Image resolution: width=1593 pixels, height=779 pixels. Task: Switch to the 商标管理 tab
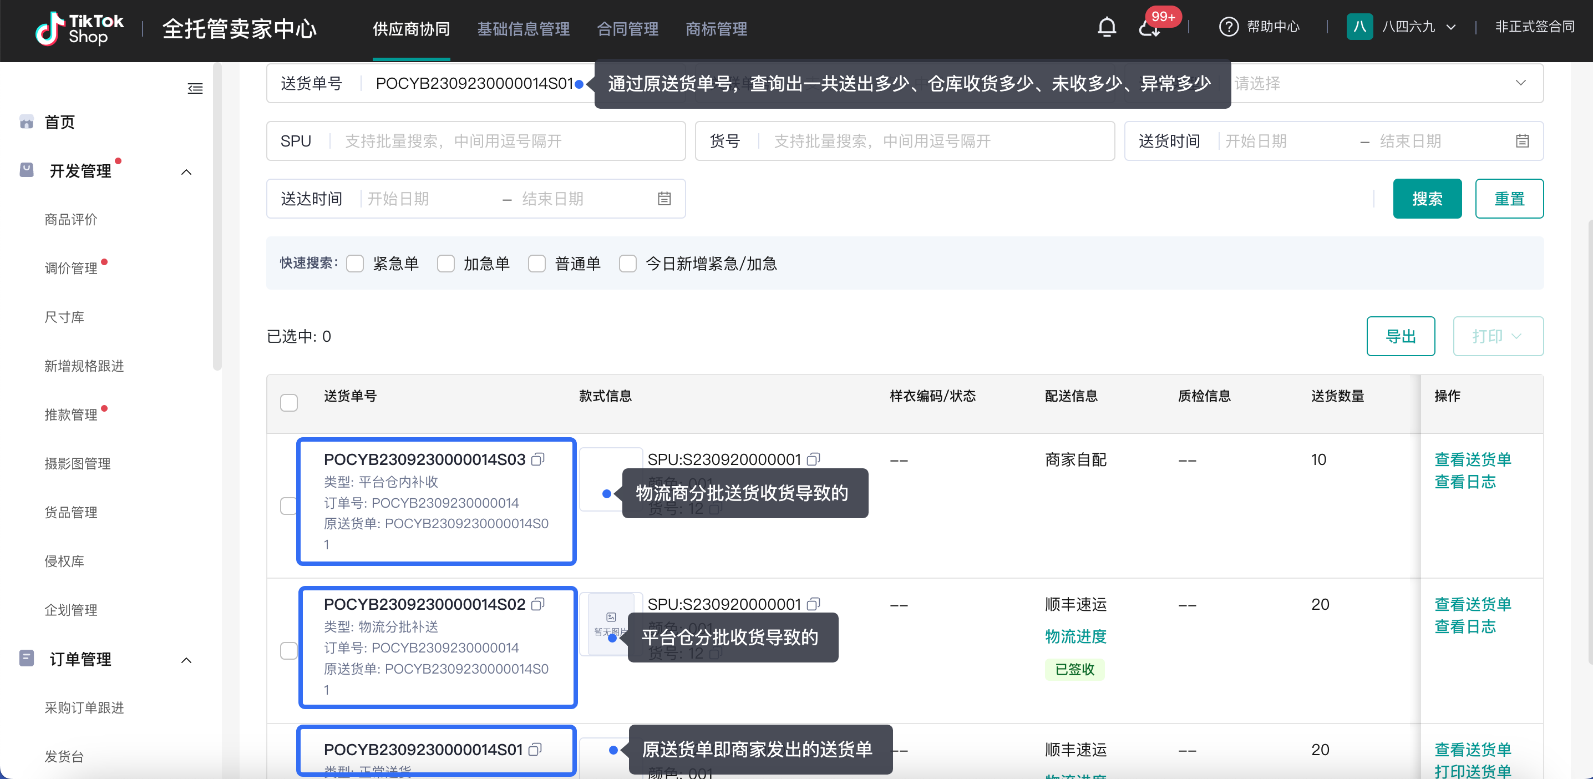pyautogui.click(x=716, y=29)
